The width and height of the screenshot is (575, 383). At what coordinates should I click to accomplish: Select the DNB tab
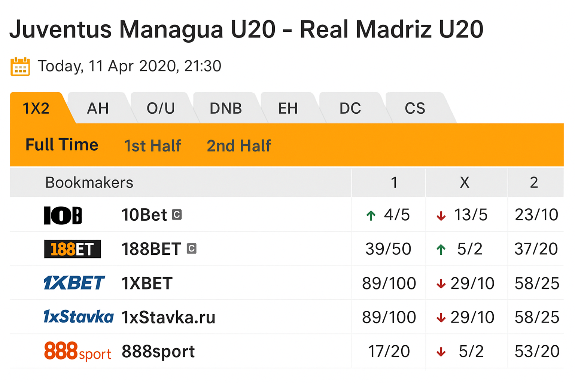[x=226, y=108]
